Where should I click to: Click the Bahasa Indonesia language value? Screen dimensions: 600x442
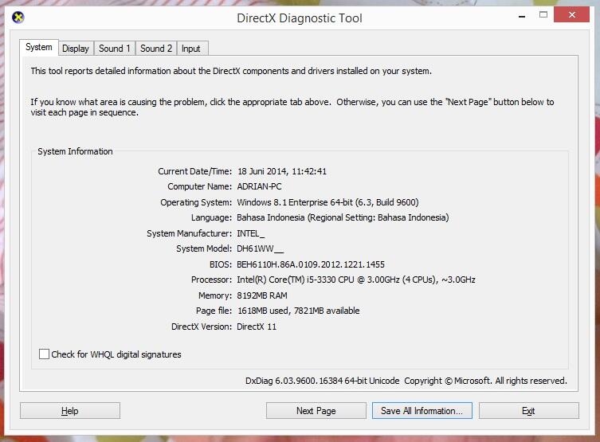pos(343,217)
